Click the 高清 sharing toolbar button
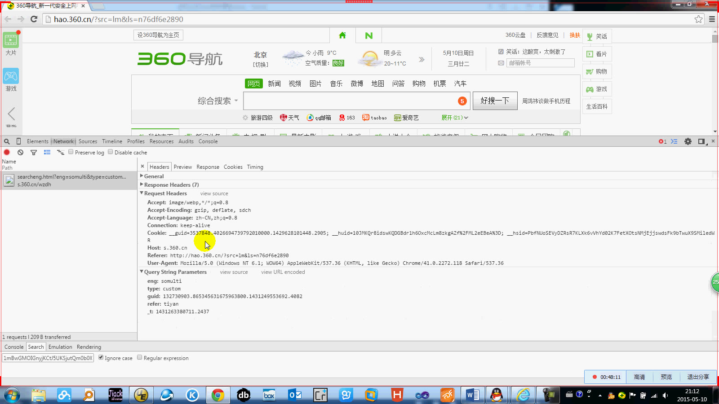The width and height of the screenshot is (719, 404). tap(639, 377)
